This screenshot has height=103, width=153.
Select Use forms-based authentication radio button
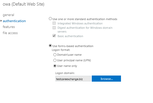(50, 46)
